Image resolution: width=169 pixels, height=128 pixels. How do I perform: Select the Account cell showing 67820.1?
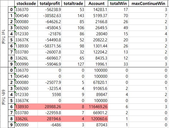click(x=96, y=82)
